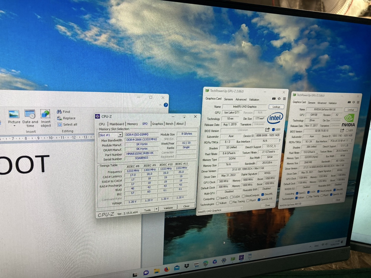This screenshot has width=371, height=278.
Task: Click BIOS export icon in NVIDIA GPU-Z
Action: pyautogui.click(x=342, y=130)
